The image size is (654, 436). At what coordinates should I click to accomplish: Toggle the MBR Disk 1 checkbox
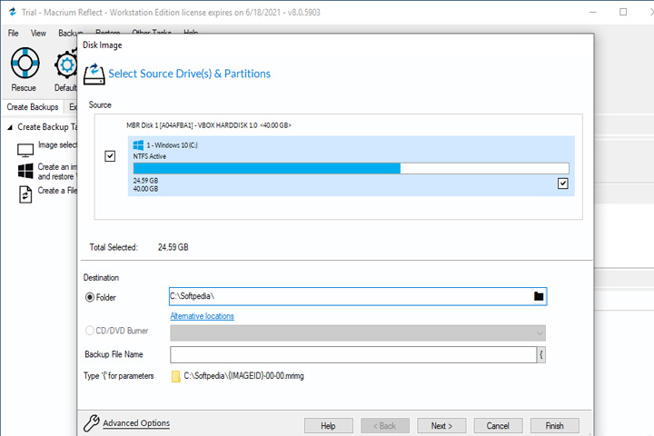110,156
